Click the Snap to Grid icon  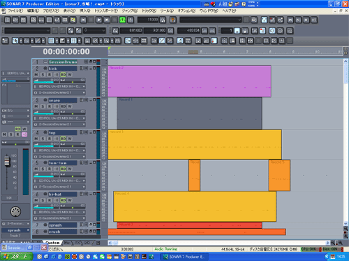point(73,41)
